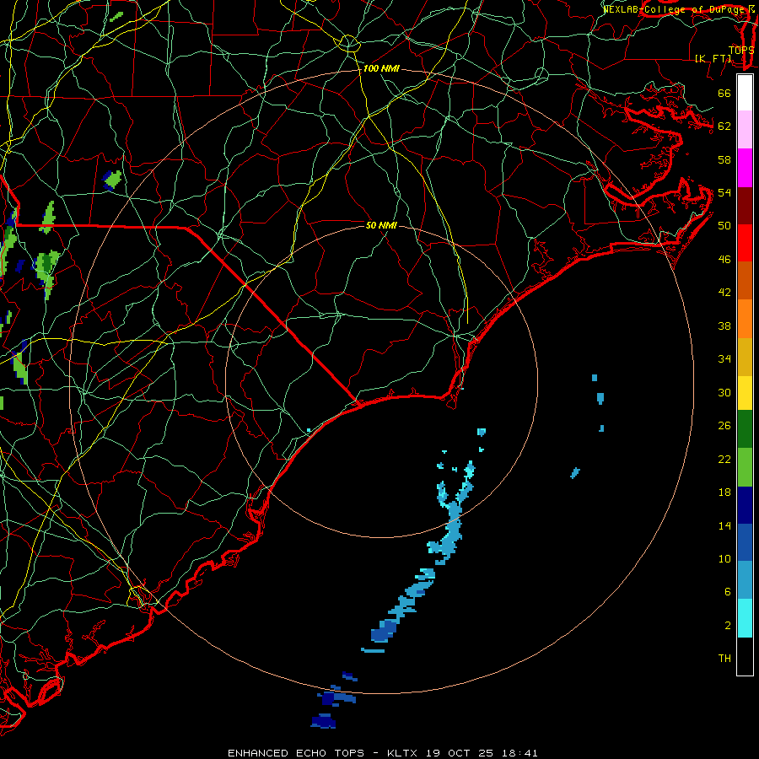The height and width of the screenshot is (759, 759).
Task: Click the 'NEXLAB-College of DuPage' credit text
Action: coord(676,8)
